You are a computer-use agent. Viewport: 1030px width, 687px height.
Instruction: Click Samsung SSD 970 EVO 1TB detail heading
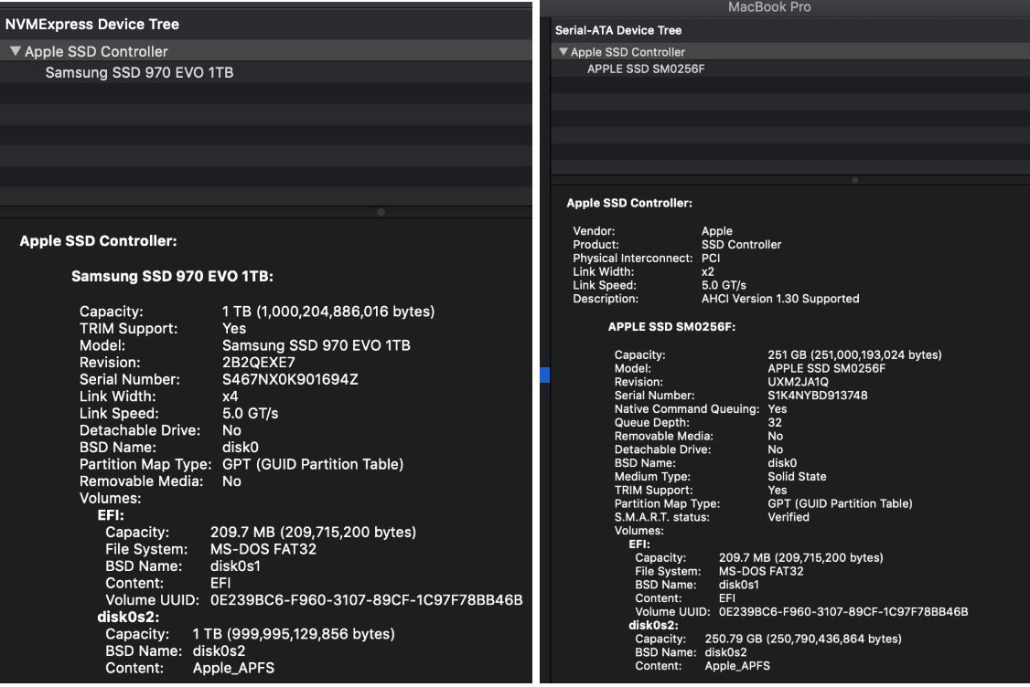[172, 276]
